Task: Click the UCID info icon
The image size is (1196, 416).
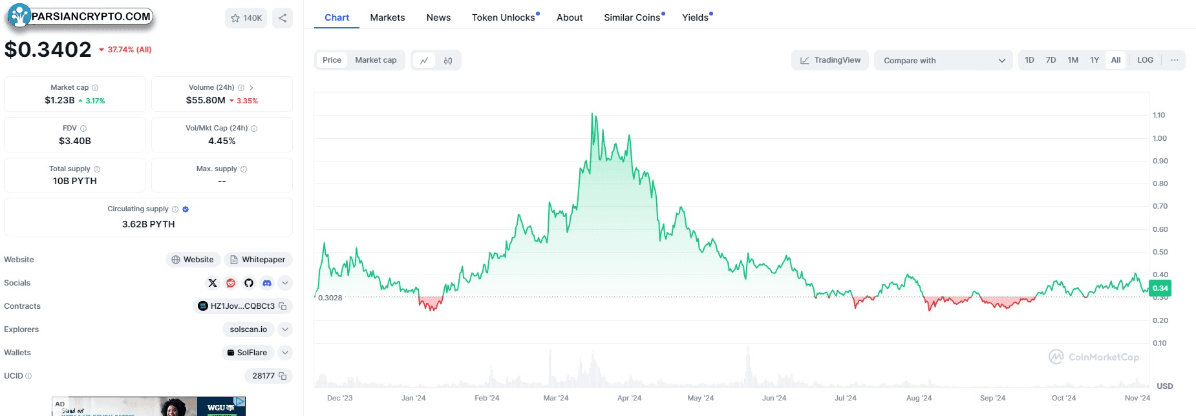Action: (28, 376)
